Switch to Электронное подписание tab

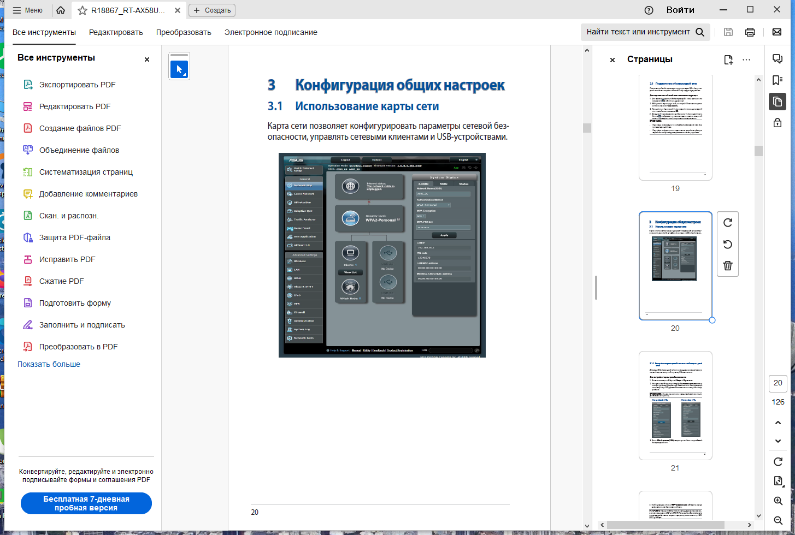click(x=271, y=32)
